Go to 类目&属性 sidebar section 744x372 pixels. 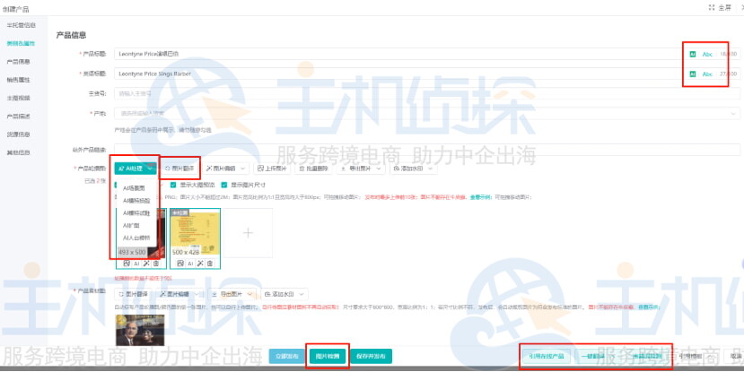[x=21, y=43]
